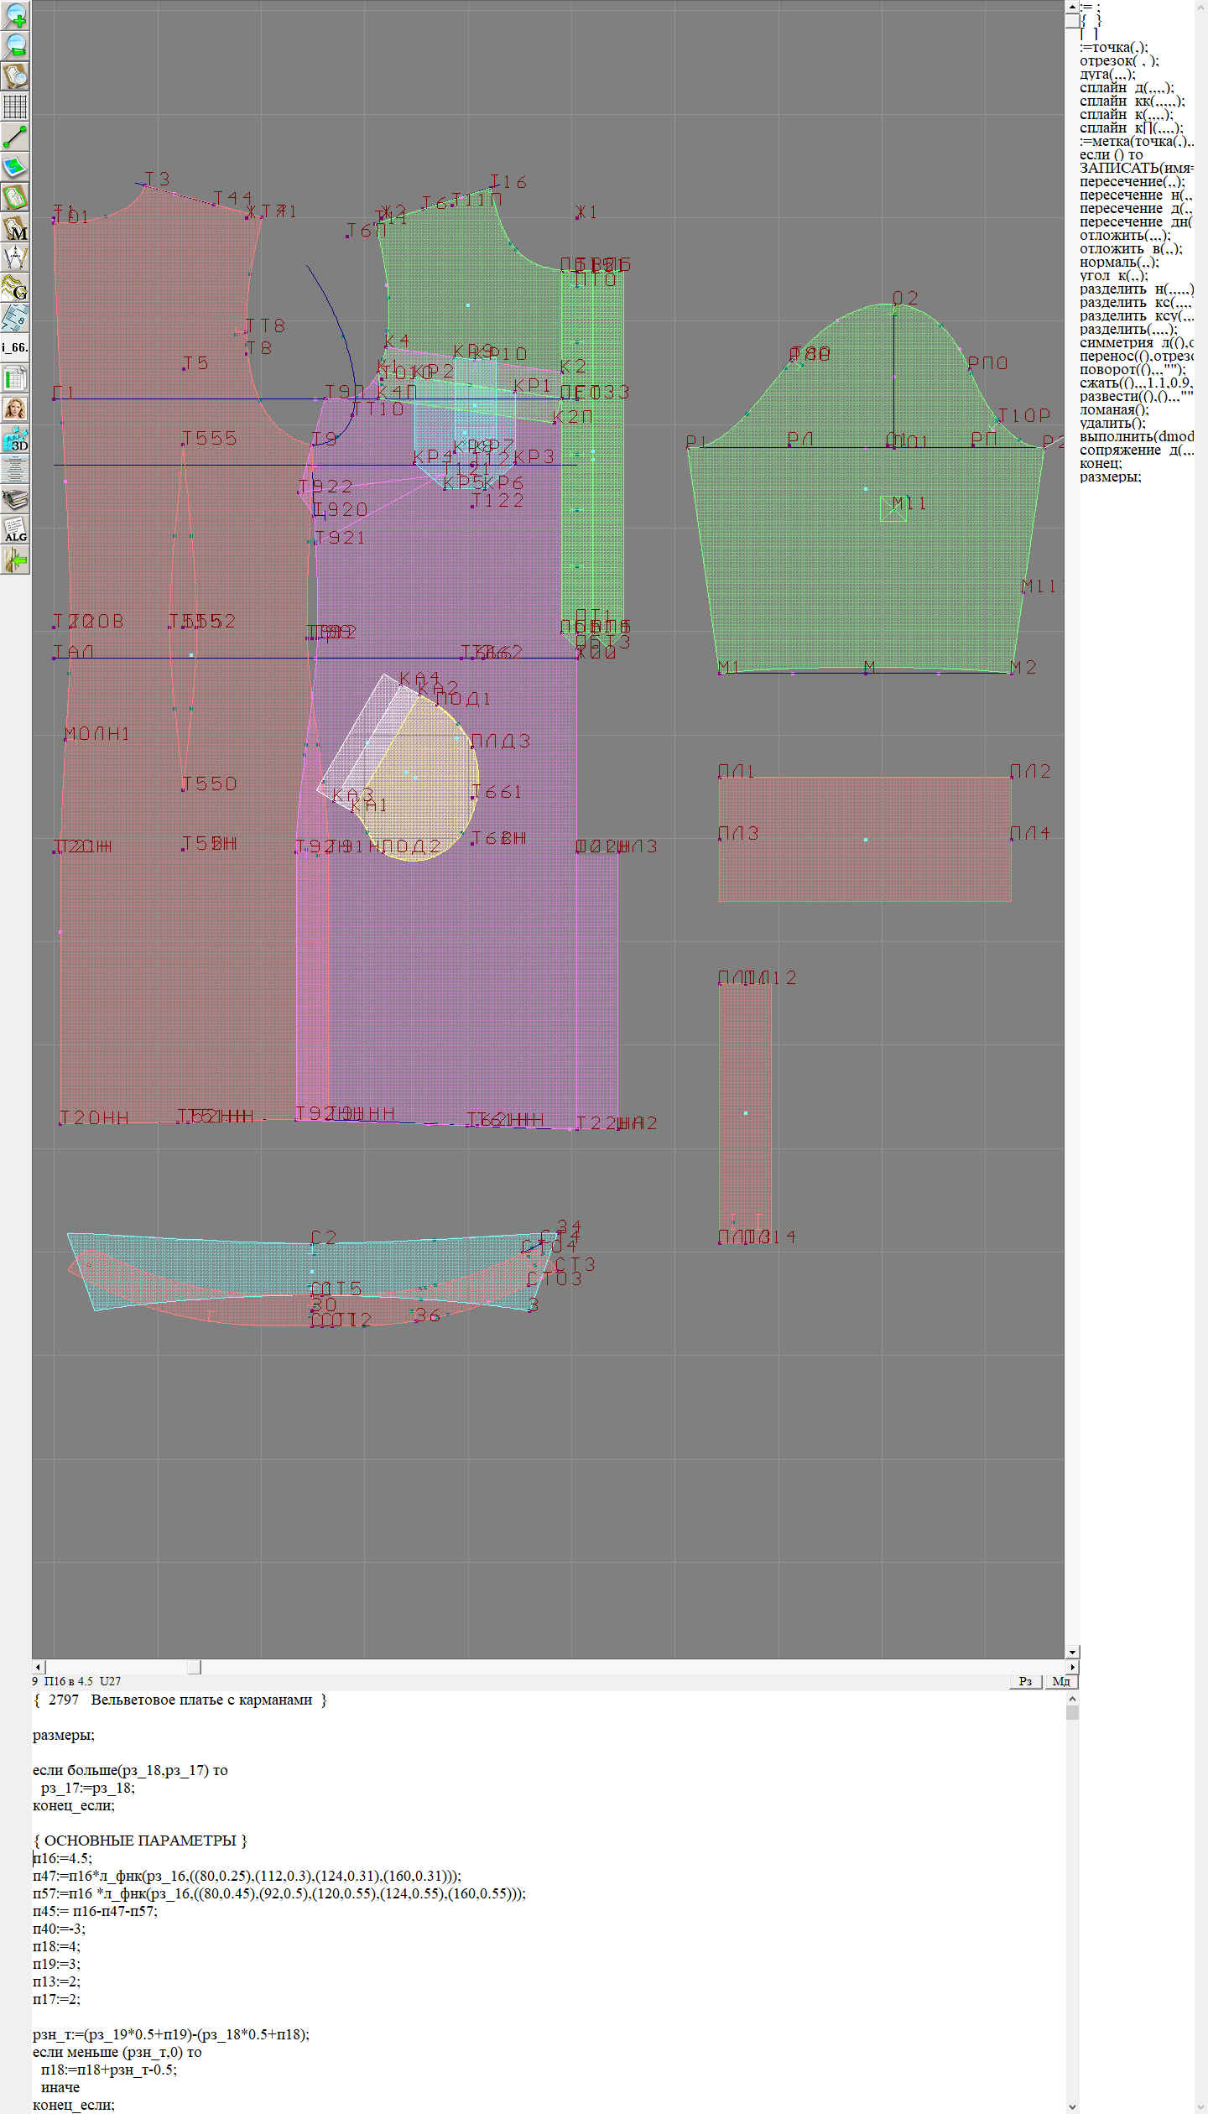Click the door with green arrow icon
Viewport: 1208px width, 2114px height.
[x=15, y=560]
